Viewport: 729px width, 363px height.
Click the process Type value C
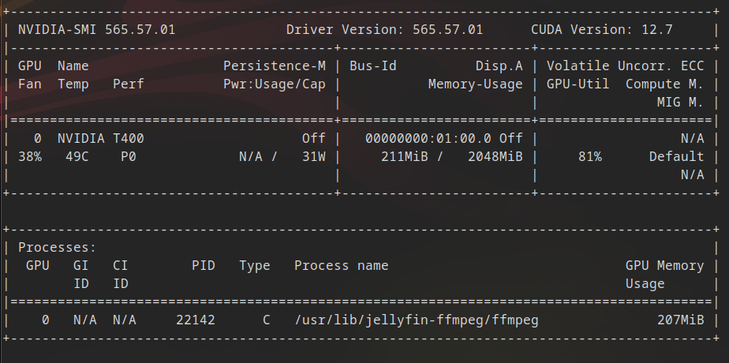coord(267,320)
